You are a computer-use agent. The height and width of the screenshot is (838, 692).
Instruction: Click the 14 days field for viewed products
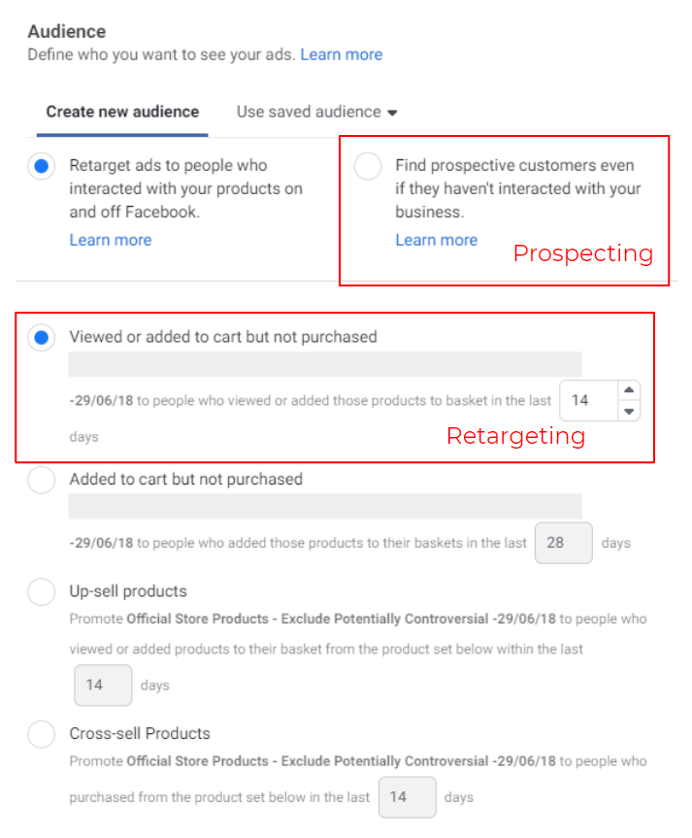(x=586, y=400)
